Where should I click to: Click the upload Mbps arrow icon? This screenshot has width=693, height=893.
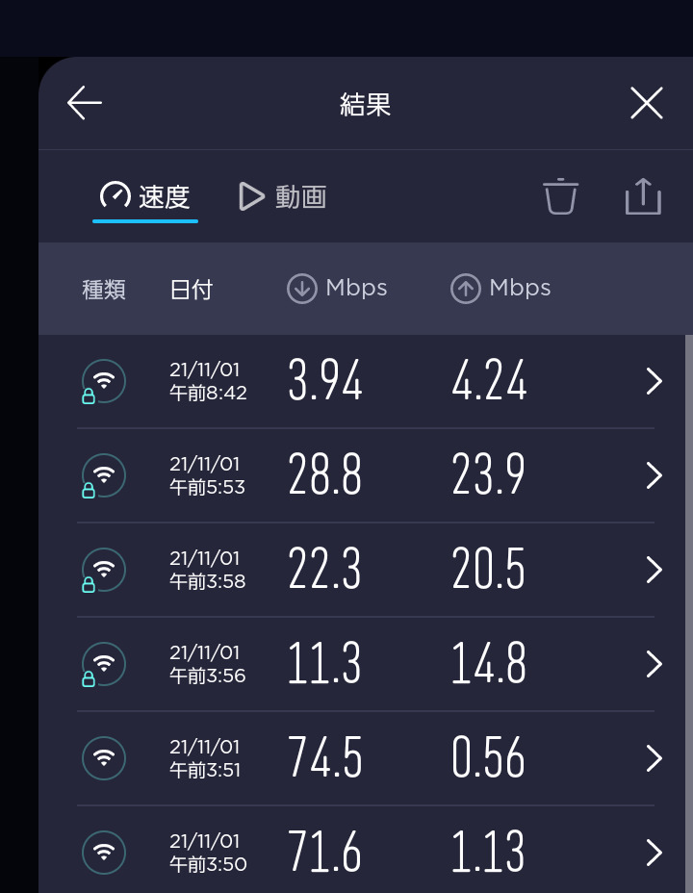click(x=466, y=289)
